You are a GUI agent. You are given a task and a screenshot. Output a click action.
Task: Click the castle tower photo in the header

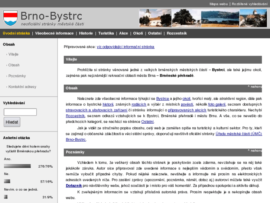coord(253,18)
